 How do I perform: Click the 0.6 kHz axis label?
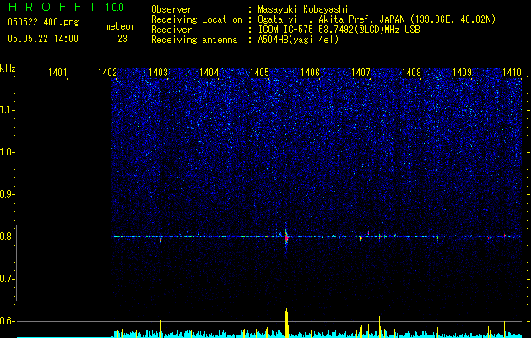[x=6, y=321]
